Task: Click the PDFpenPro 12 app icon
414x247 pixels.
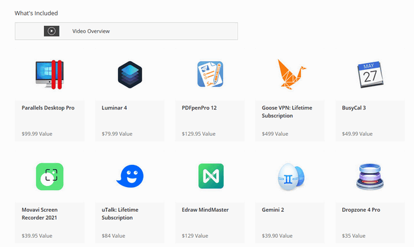Action: tap(210, 74)
